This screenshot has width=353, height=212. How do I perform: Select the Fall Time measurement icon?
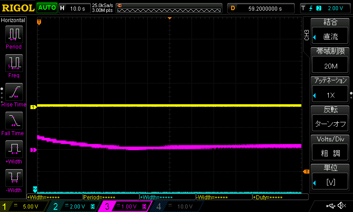[x=14, y=121]
